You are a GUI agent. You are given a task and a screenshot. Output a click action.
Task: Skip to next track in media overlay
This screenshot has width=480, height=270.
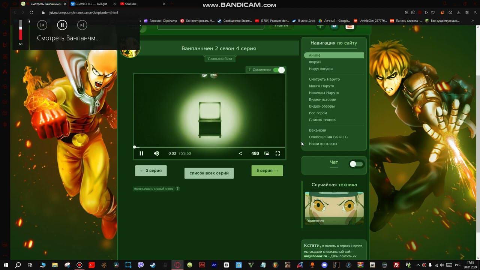click(x=82, y=25)
